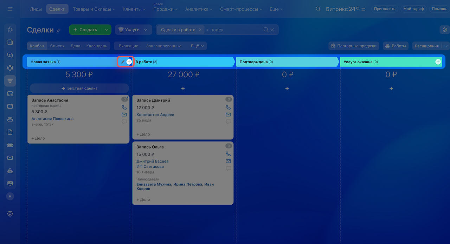The height and width of the screenshot is (244, 450).
Task: Expand the Смарт-процессы menu
Action: pos(242,9)
